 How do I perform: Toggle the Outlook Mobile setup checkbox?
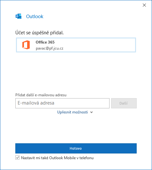(x=18, y=158)
